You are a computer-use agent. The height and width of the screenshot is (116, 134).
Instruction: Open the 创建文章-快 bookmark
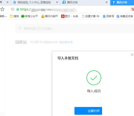point(91,16)
